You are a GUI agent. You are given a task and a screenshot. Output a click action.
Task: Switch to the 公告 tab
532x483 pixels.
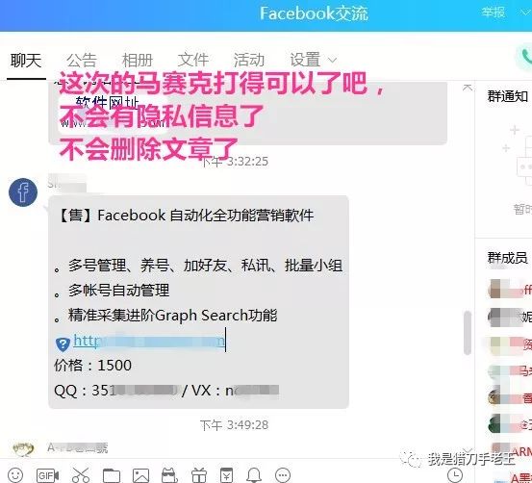[82, 61]
